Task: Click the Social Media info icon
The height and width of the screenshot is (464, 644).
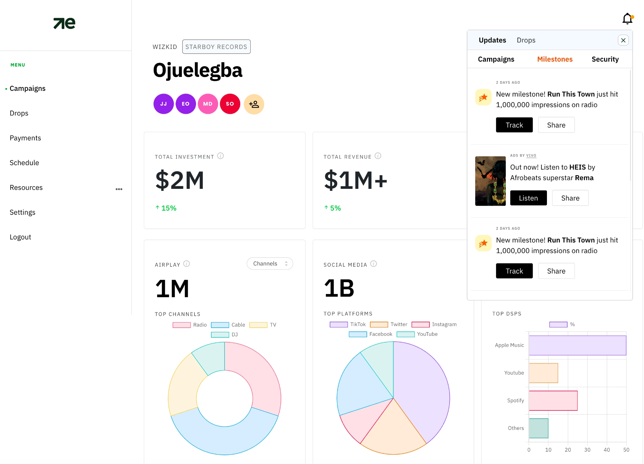Action: [374, 264]
